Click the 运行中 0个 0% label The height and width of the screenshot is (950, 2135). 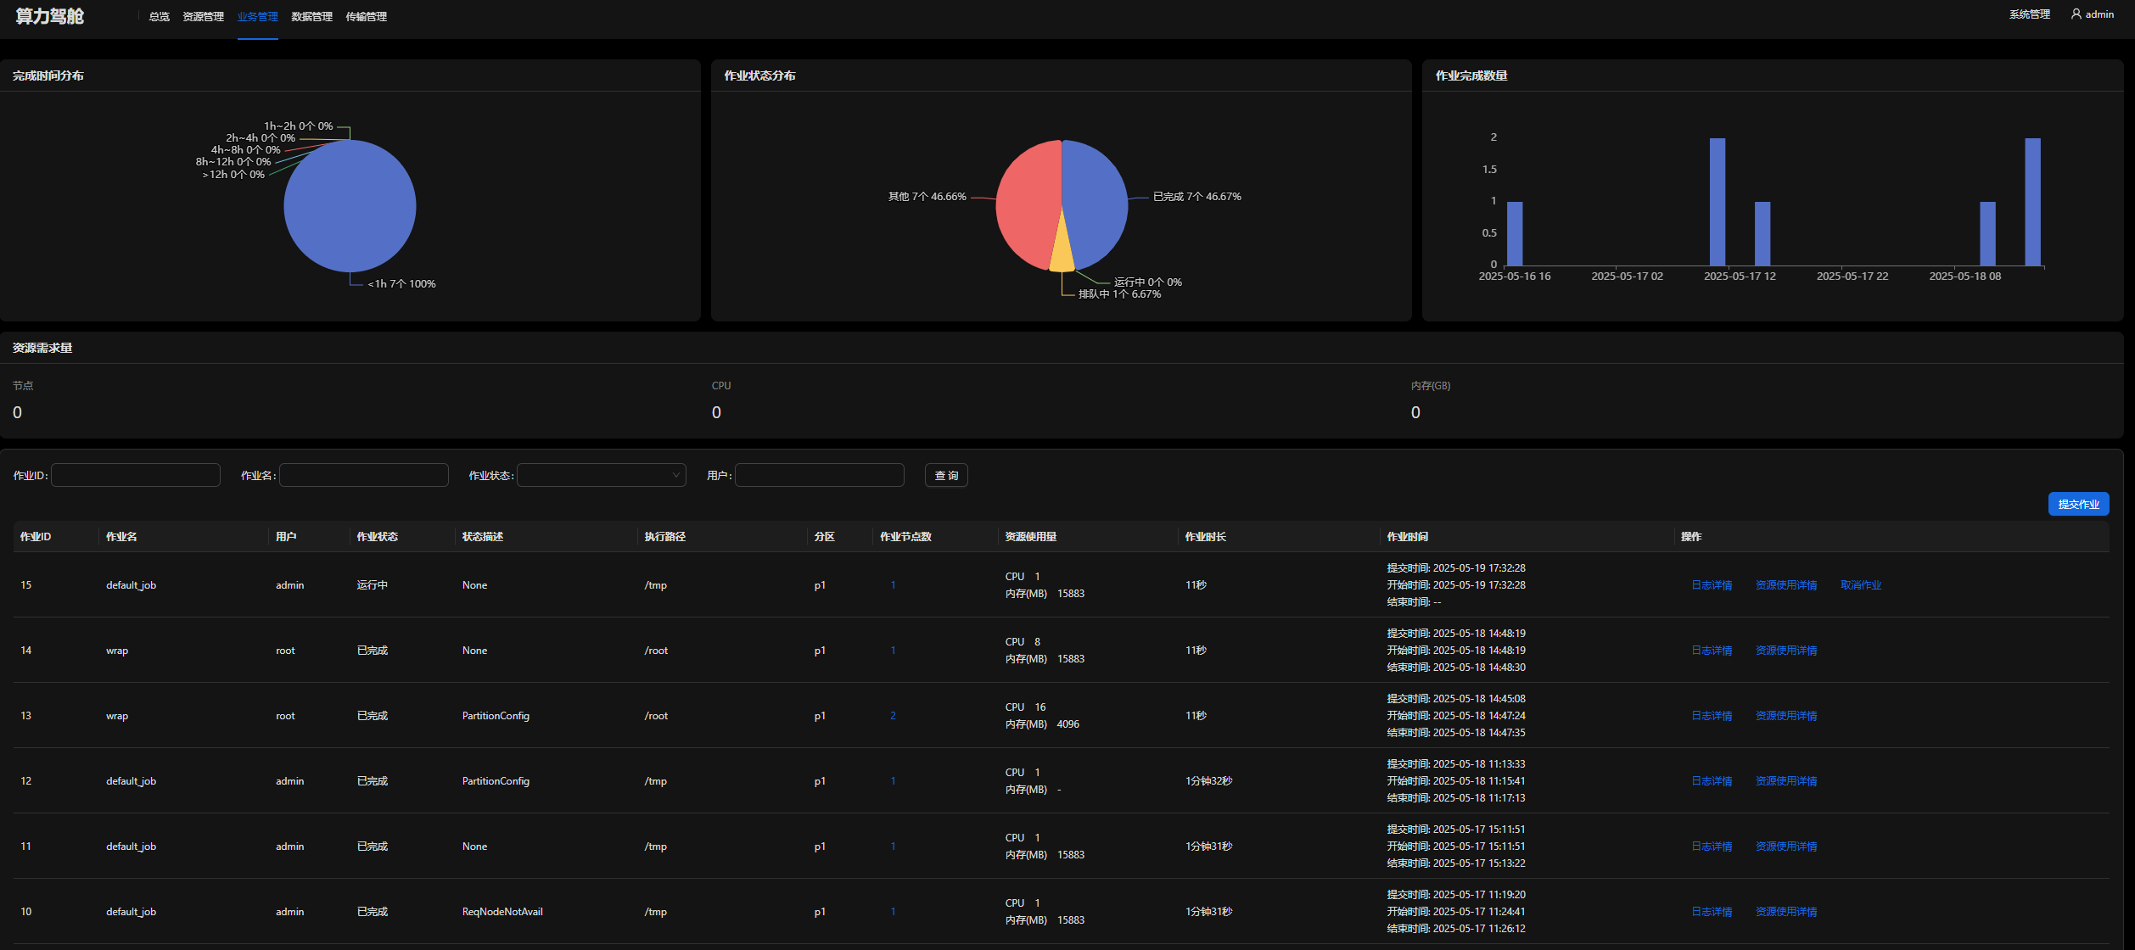tap(1147, 282)
